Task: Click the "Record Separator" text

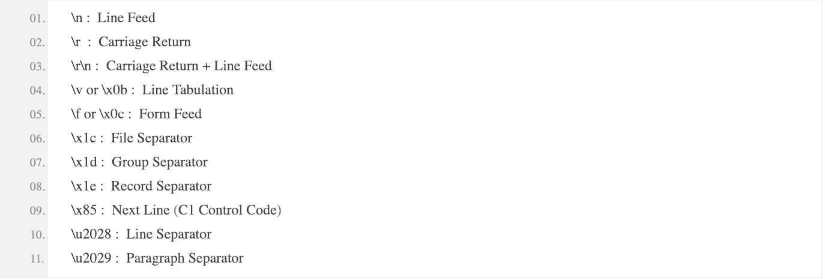Action: click(x=162, y=186)
